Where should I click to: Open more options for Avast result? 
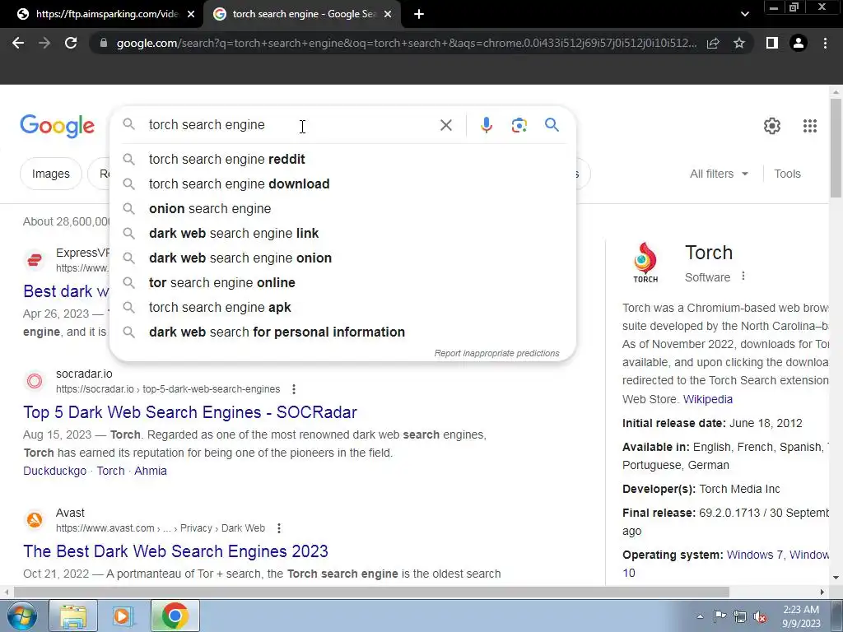278,528
